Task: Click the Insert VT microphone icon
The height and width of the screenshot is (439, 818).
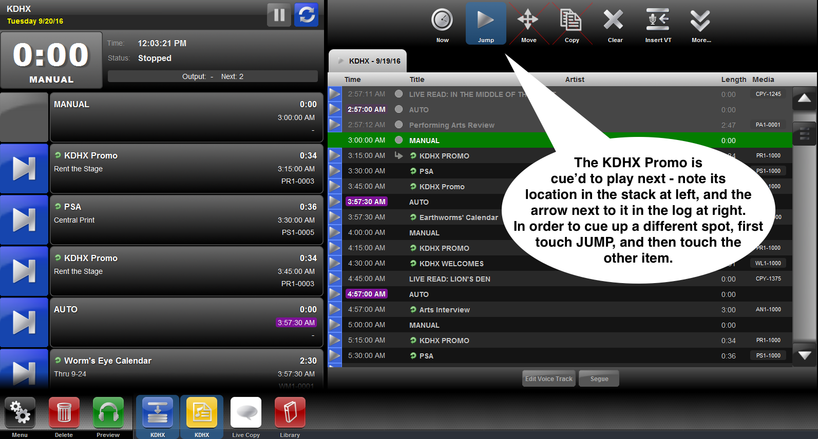Action: click(x=657, y=21)
